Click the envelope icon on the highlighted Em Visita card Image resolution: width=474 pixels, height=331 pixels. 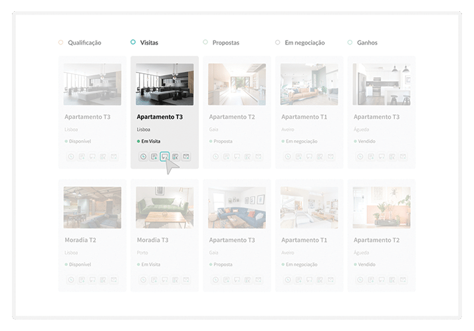pyautogui.click(x=186, y=157)
